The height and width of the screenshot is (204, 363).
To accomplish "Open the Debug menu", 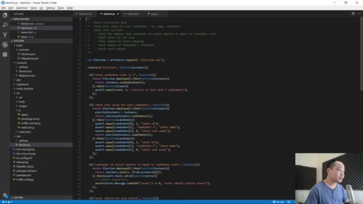I will click(x=50, y=8).
